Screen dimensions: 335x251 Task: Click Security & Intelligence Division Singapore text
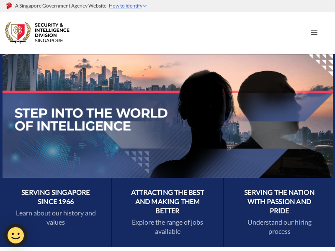(52, 33)
